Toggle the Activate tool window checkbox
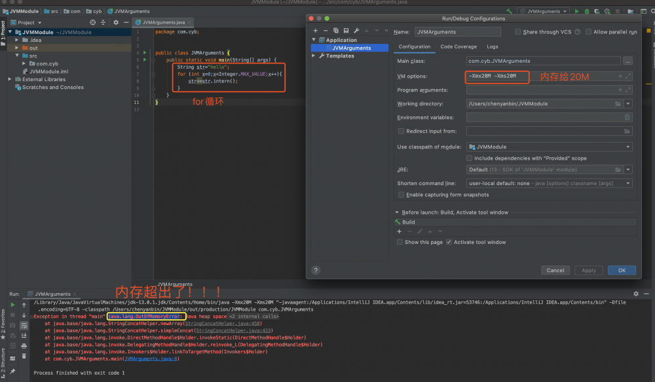 point(449,242)
